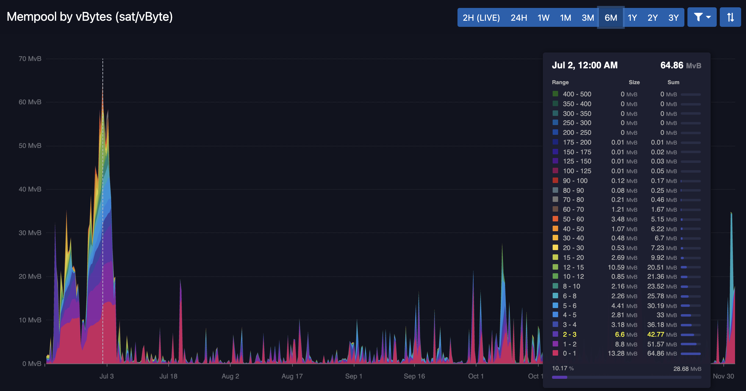Switch to the 24H time range
The height and width of the screenshot is (391, 746).
(x=519, y=18)
